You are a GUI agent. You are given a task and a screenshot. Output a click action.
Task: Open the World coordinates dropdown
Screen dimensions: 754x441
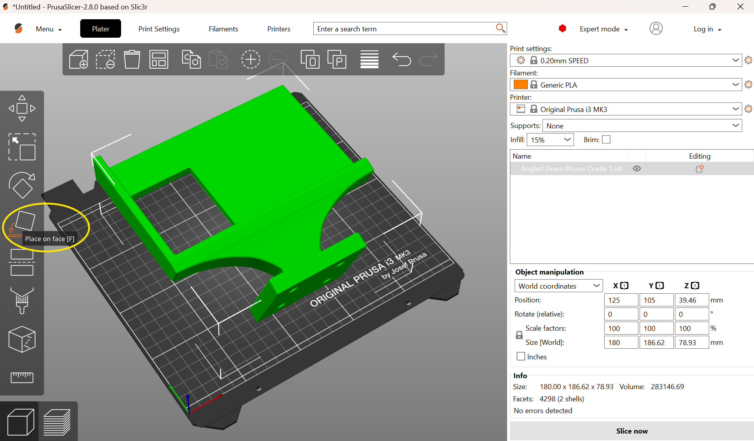(x=559, y=286)
